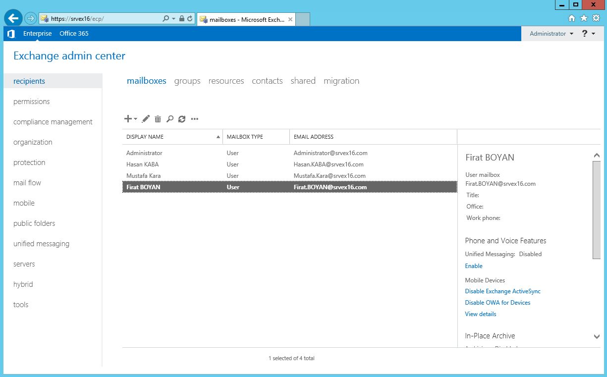607x377 pixels.
Task: Open the Administrator account dropdown
Action: click(x=551, y=34)
